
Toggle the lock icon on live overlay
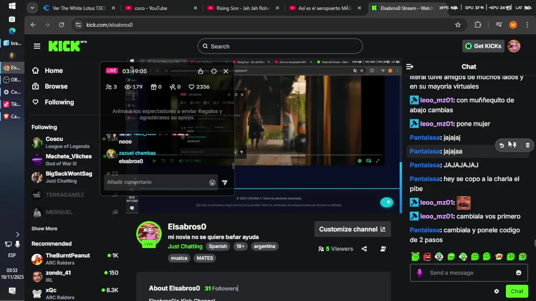(x=201, y=71)
